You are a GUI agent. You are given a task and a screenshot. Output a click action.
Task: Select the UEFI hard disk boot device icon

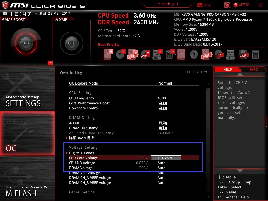click(108, 54)
